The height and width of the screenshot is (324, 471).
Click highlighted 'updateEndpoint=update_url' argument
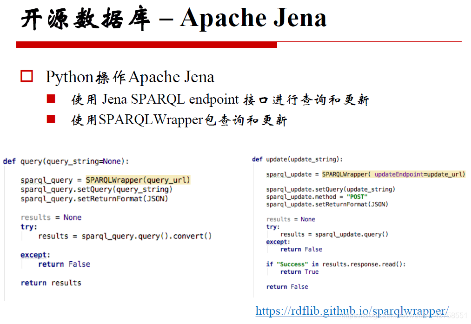(420, 174)
